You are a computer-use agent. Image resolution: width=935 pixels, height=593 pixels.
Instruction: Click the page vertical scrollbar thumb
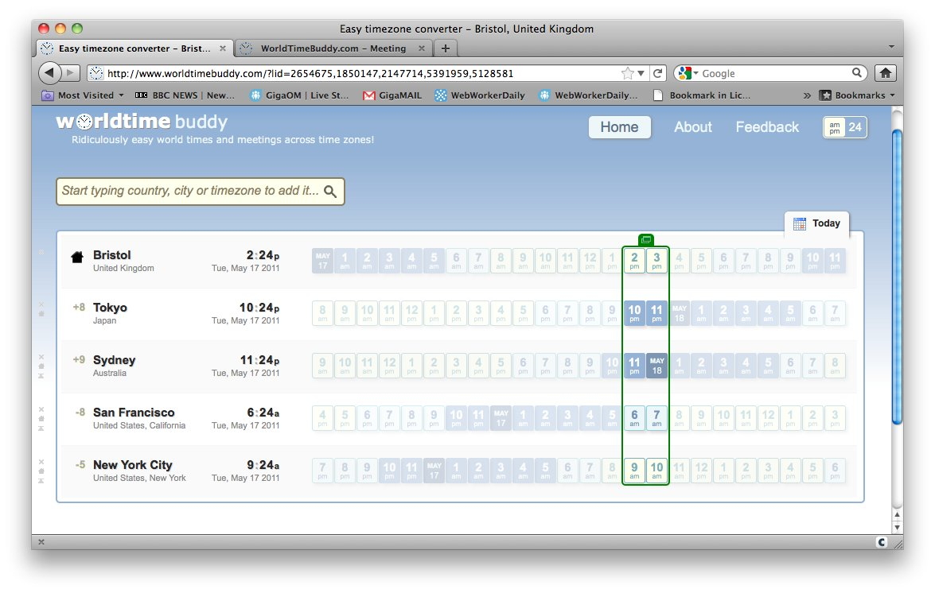click(897, 277)
